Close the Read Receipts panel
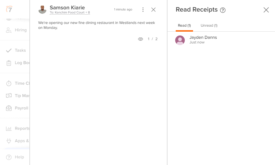The height and width of the screenshot is (165, 275). pos(266,10)
